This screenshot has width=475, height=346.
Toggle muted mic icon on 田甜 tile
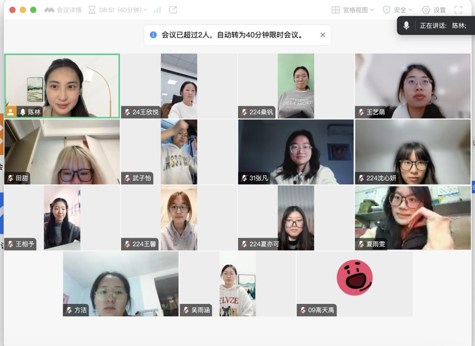(10, 178)
